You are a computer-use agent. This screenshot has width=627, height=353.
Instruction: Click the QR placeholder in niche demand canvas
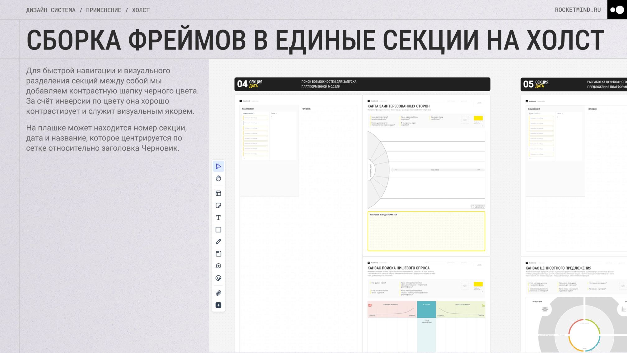click(x=465, y=286)
